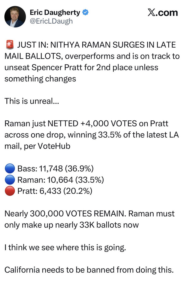Click the 'California needs to be banned' sentence

tap(89, 270)
